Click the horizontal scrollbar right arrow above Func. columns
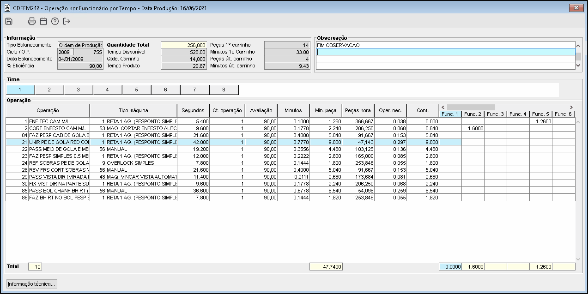This screenshot has width=588, height=294. pos(571,107)
